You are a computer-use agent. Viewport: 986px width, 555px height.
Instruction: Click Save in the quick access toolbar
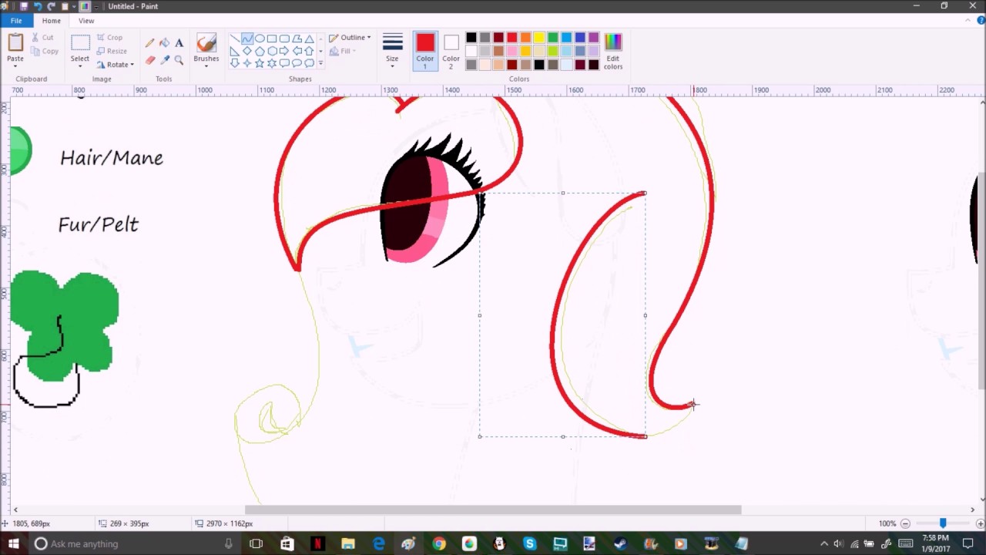24,6
